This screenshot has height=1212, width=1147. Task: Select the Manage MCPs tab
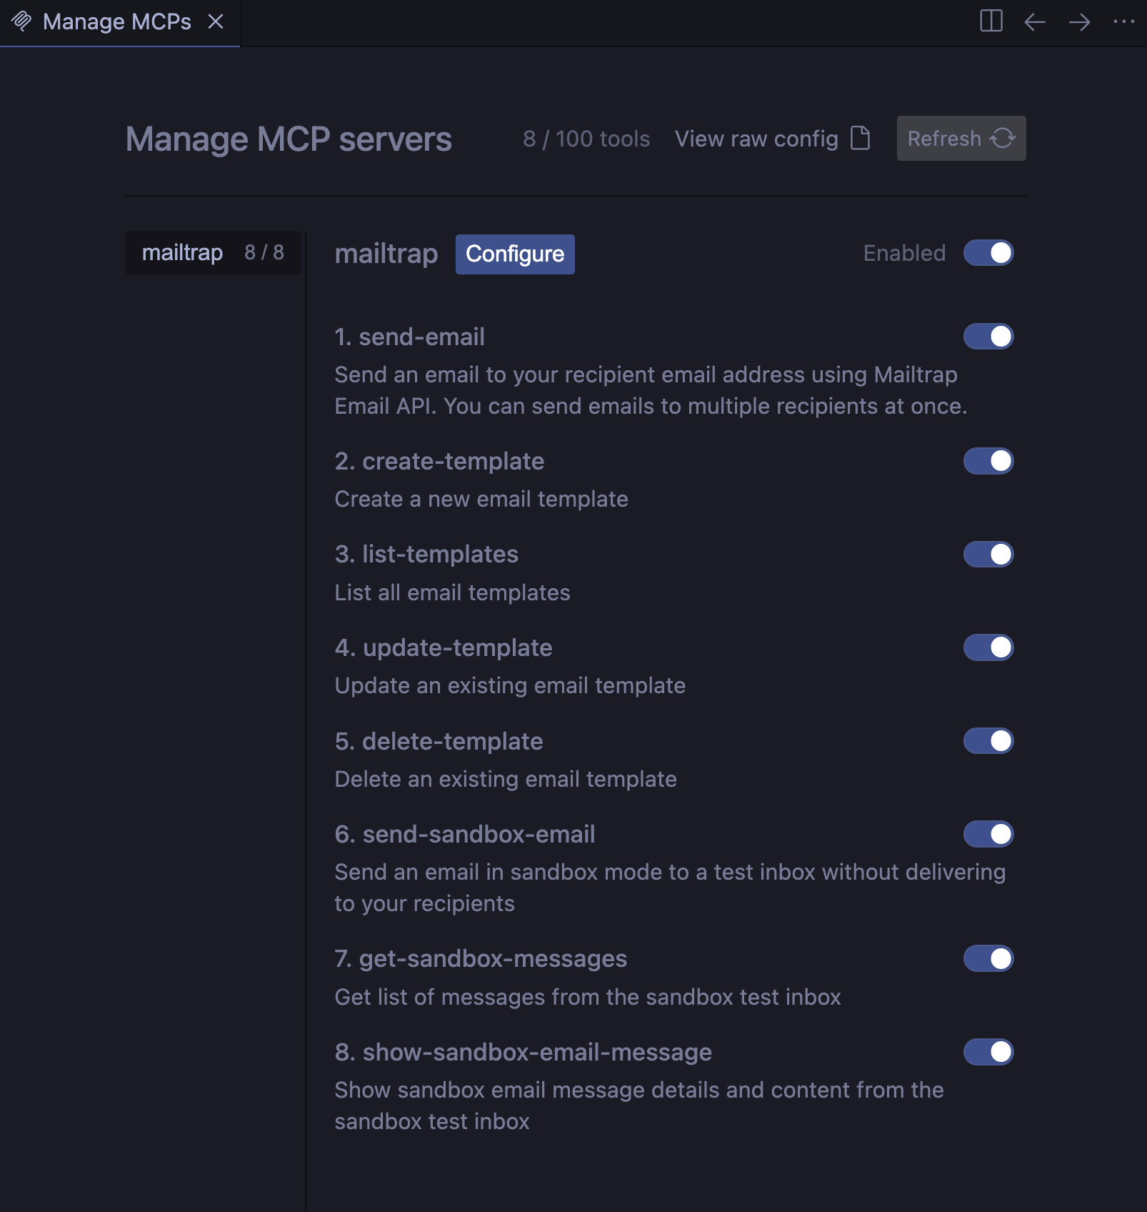click(x=117, y=21)
